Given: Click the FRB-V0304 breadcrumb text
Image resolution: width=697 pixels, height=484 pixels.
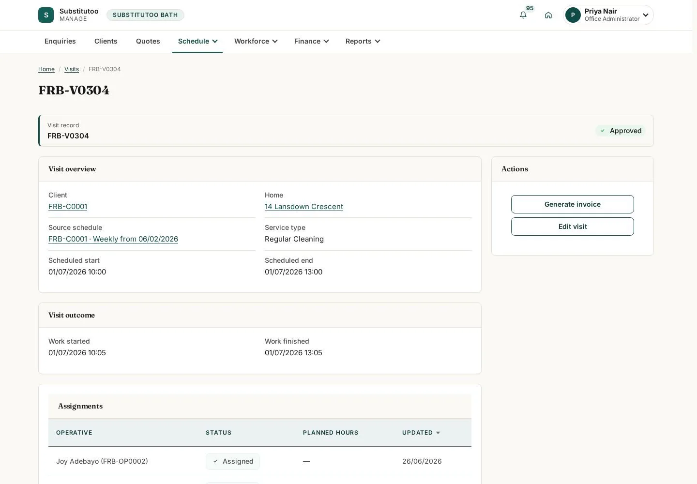Looking at the screenshot, I should 105,69.
